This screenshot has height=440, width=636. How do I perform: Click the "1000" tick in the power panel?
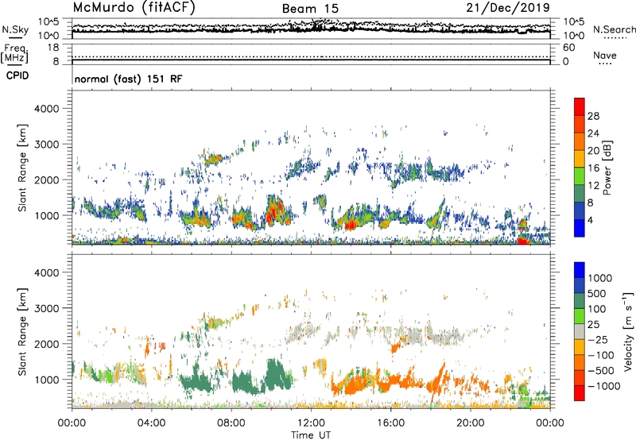pos(47,215)
